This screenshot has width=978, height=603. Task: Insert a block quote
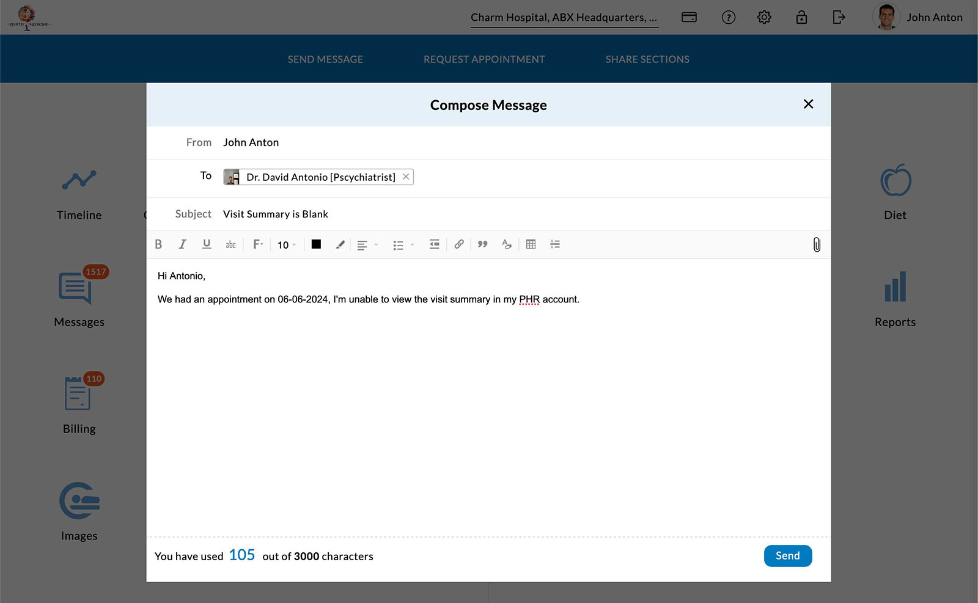coord(482,244)
